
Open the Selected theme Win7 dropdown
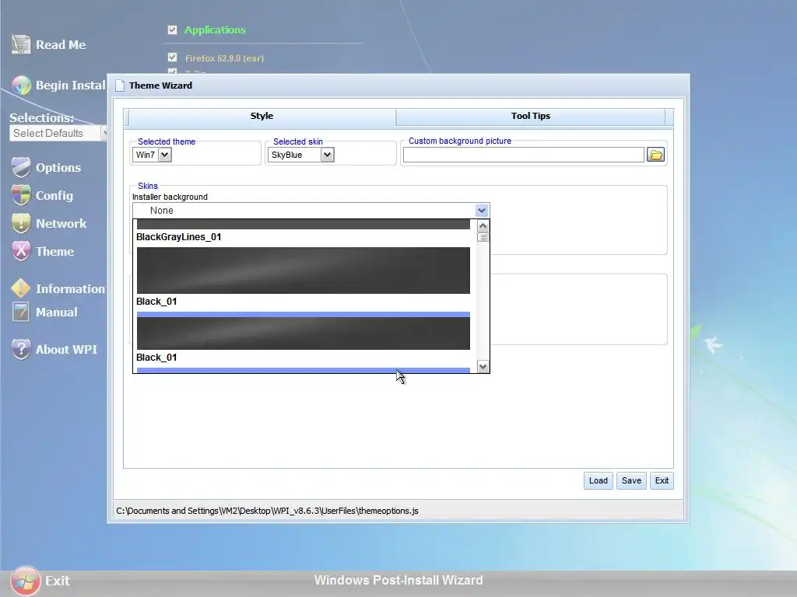(x=152, y=155)
